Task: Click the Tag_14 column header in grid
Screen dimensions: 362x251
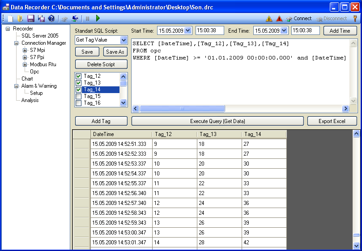Action: pos(264,134)
